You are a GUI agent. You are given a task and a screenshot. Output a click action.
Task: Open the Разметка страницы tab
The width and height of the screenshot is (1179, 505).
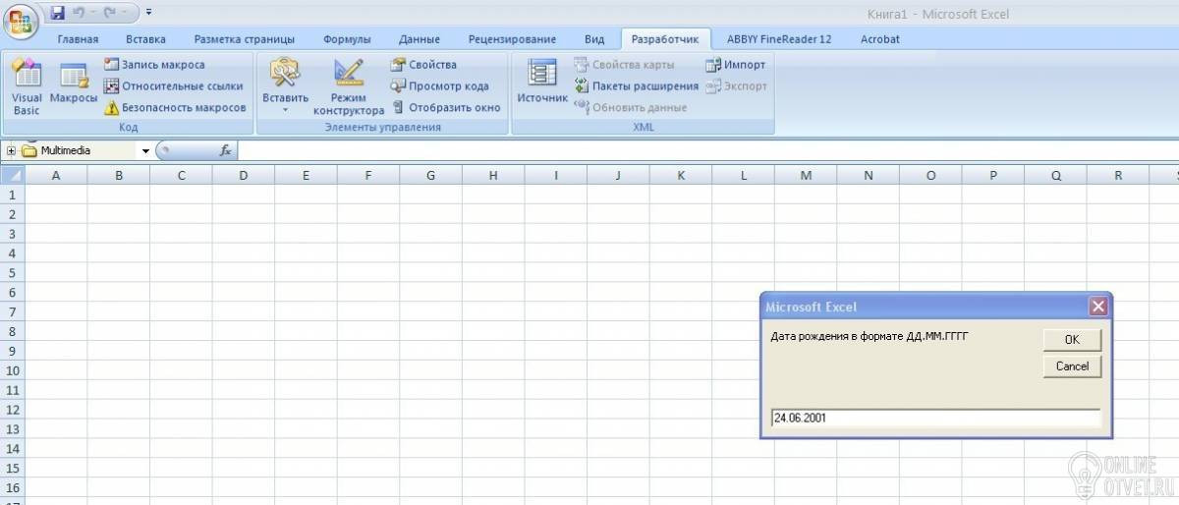[244, 39]
